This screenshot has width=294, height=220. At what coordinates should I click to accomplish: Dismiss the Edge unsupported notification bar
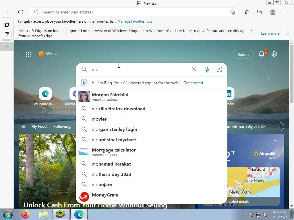click(287, 34)
